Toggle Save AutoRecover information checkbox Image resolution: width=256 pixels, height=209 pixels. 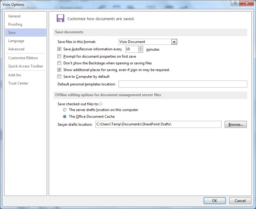point(59,49)
